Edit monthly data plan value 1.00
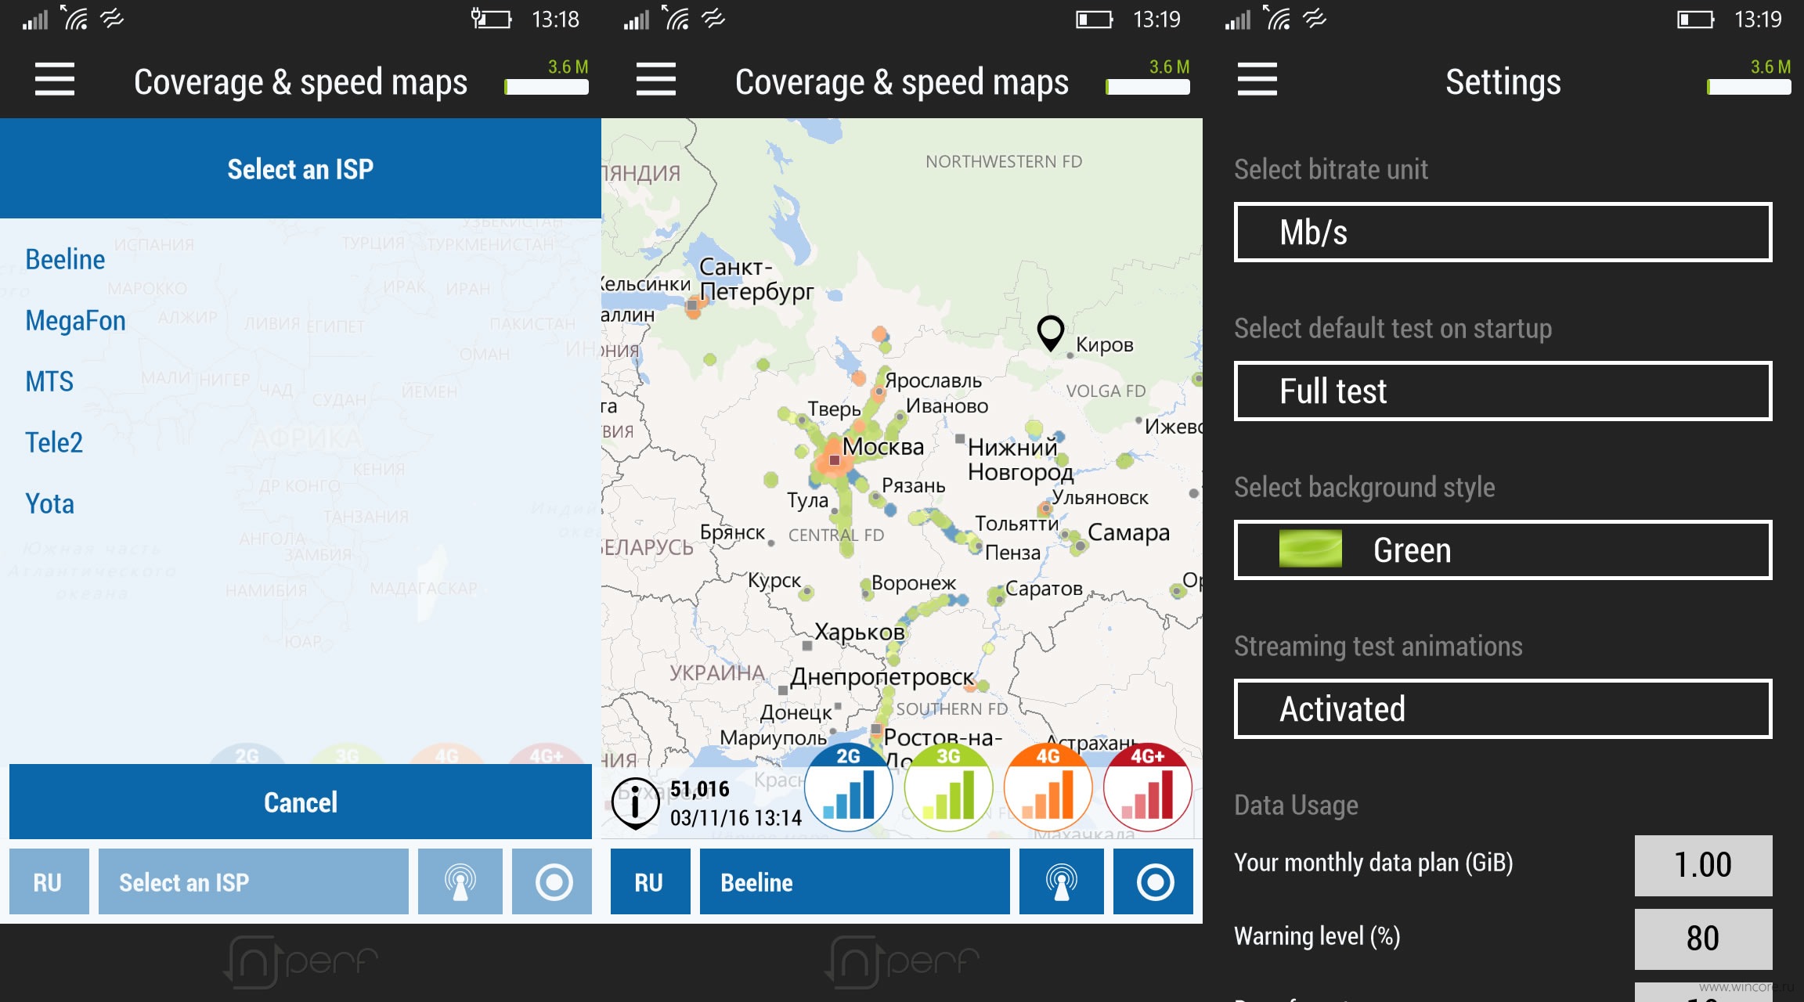Viewport: 1804px width, 1002px height. pyautogui.click(x=1703, y=865)
